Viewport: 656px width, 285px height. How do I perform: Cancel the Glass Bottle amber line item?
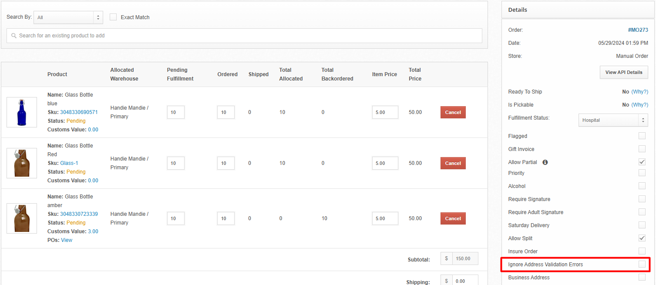pyautogui.click(x=453, y=218)
